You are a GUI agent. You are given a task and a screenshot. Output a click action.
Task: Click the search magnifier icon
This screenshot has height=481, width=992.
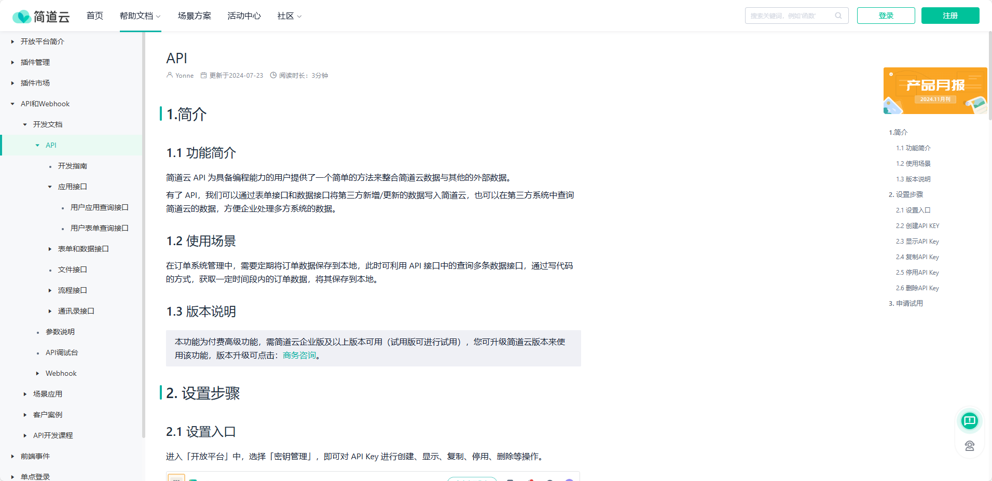[x=838, y=16]
